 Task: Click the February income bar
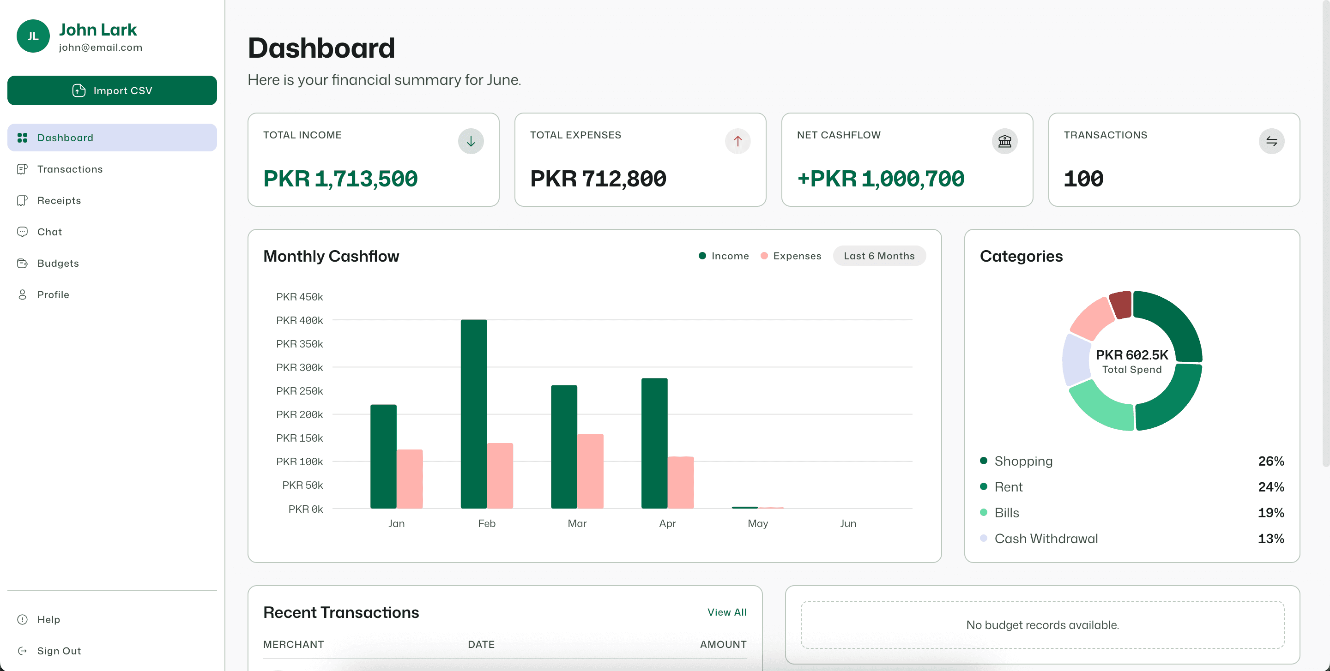click(473, 414)
